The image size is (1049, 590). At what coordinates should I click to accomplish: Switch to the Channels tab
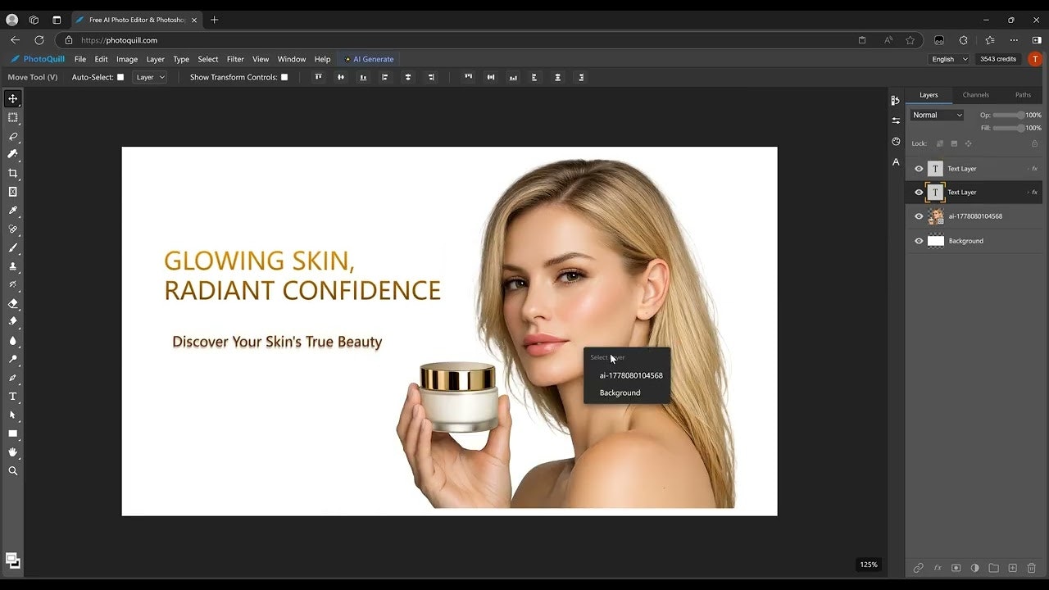[x=975, y=95]
